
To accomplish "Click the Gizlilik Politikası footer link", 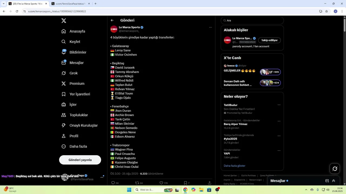I will pos(248,176).
